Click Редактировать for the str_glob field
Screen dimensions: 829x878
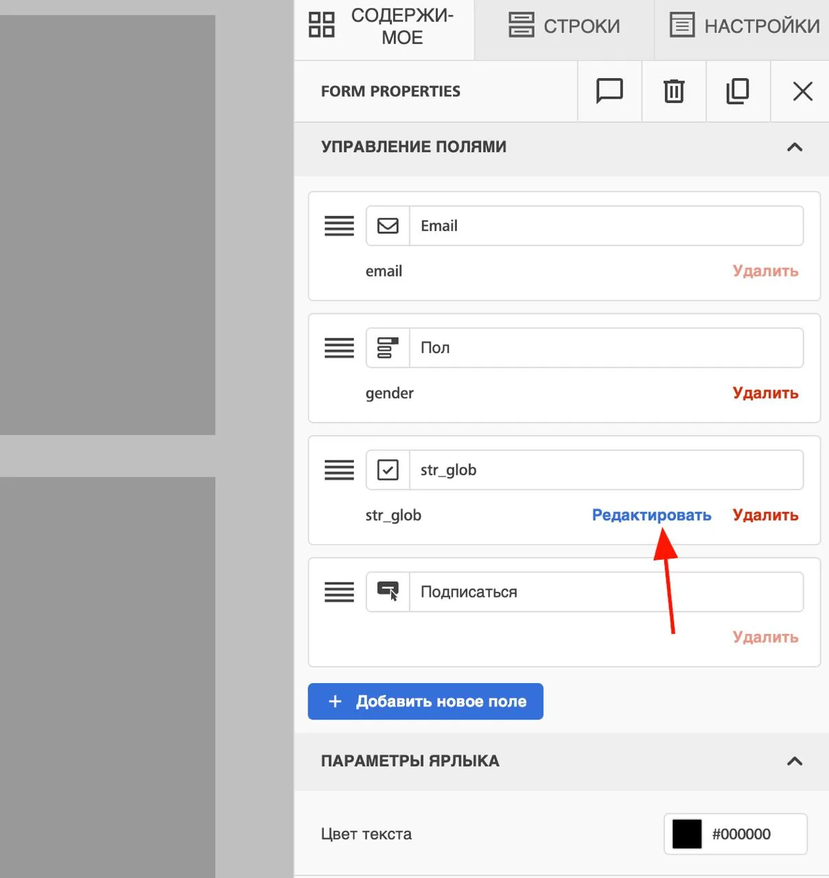coord(651,515)
